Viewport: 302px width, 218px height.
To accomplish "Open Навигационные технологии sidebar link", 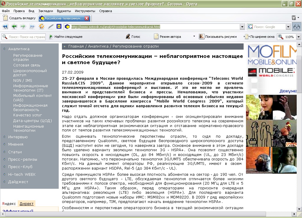I will [x=29, y=128].
